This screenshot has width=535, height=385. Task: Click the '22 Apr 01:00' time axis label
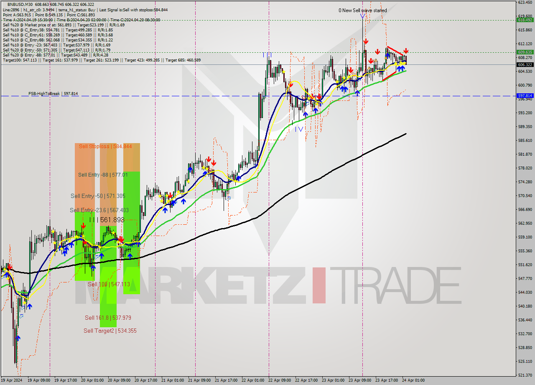point(252,381)
